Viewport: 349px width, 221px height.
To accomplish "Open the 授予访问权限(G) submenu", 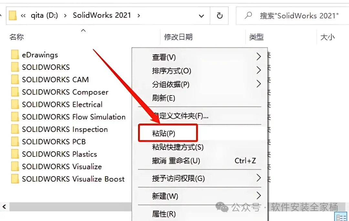I will pos(200,178).
